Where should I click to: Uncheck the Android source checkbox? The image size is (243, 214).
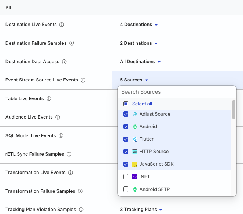coord(126,127)
